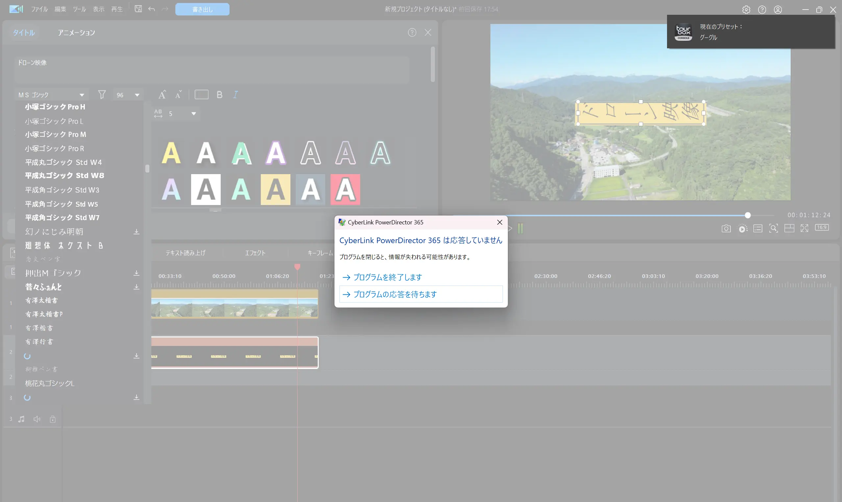842x502 pixels.
Task: Open the font size 96 dropdown
Action: 128,95
